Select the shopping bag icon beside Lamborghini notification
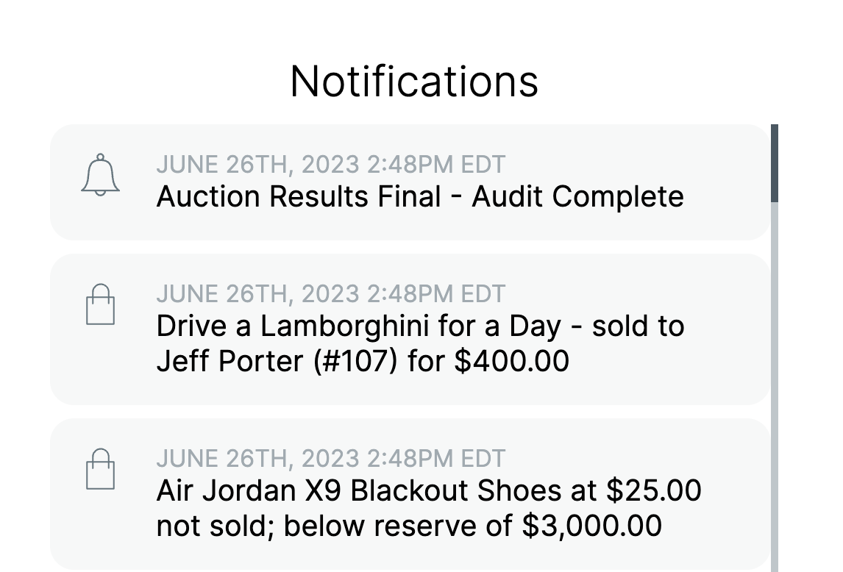This screenshot has width=843, height=572. coord(99,303)
